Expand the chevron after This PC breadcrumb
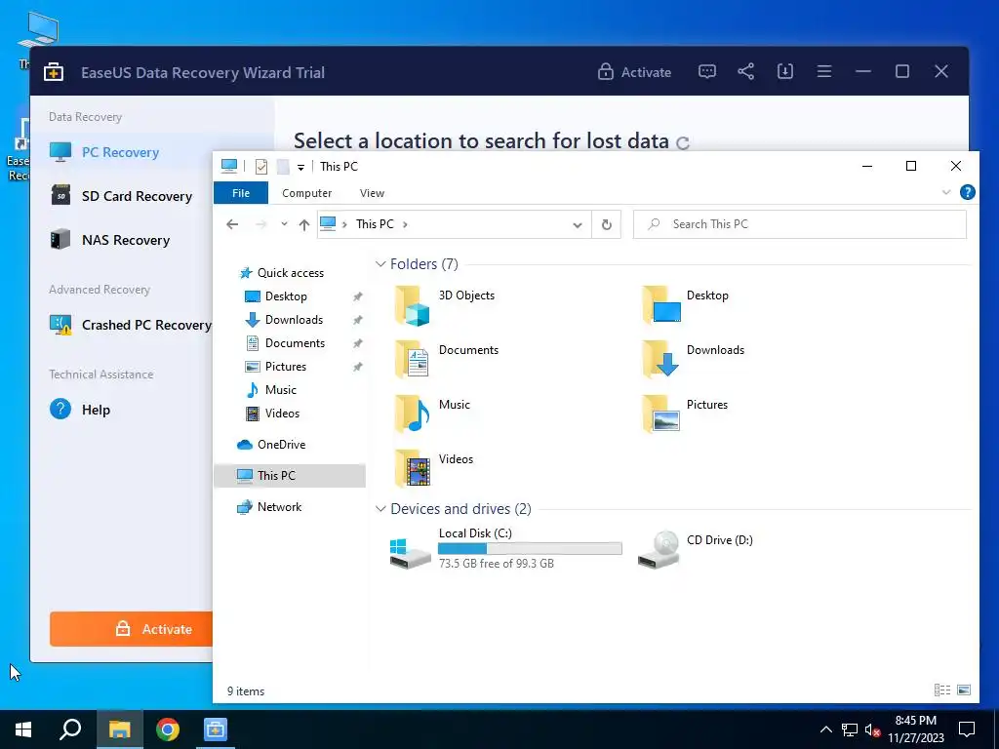 405,224
